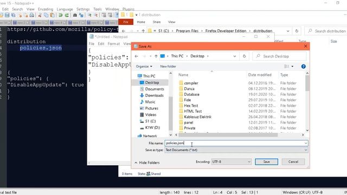Click New folder button
Screen dimensions: 347x195
click(x=168, y=66)
